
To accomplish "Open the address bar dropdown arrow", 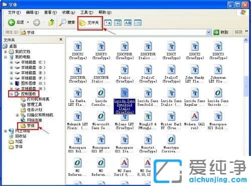I will tap(208, 32).
